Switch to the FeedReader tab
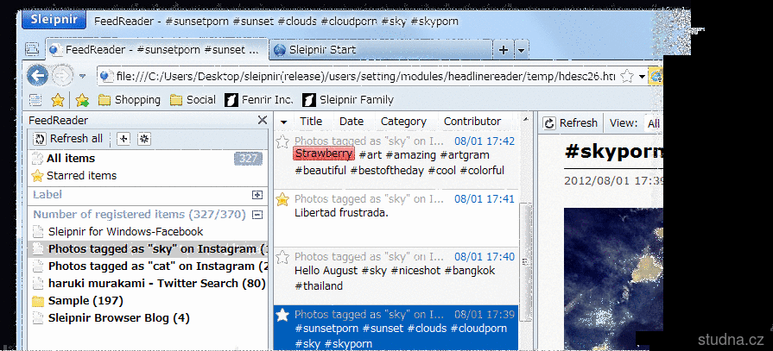 click(x=157, y=50)
